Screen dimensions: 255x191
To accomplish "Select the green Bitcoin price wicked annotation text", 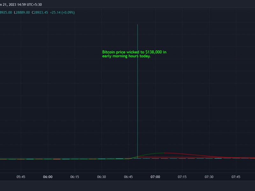I will 134,54.
